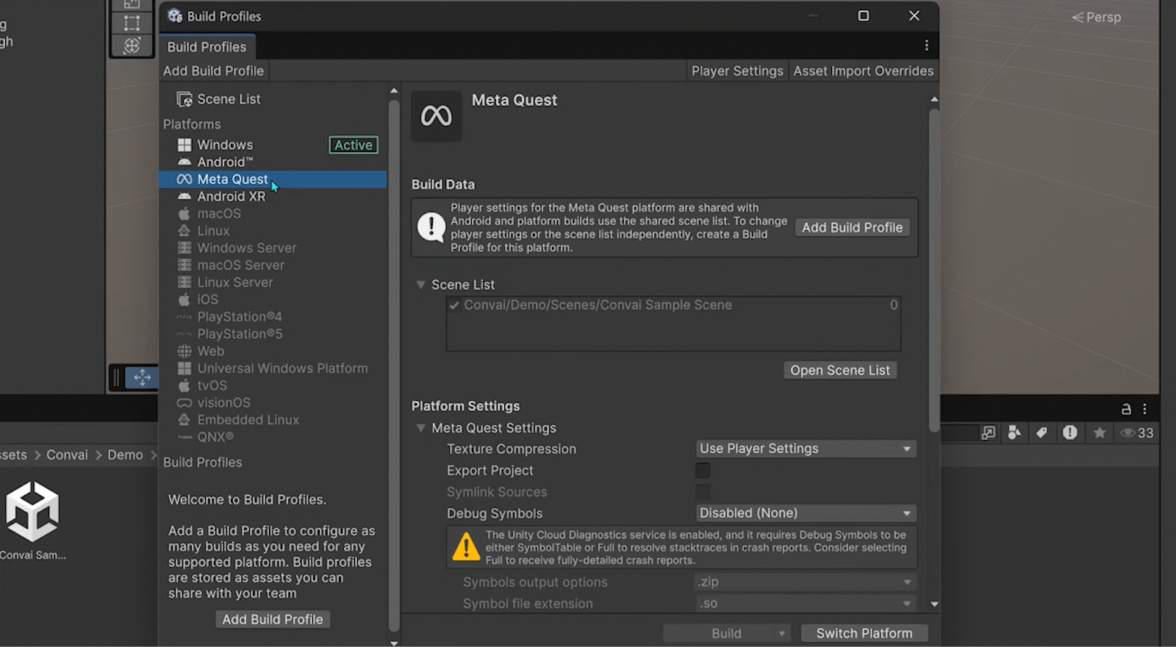1176x647 pixels.
Task: Click the Build Profiles tab
Action: point(207,47)
